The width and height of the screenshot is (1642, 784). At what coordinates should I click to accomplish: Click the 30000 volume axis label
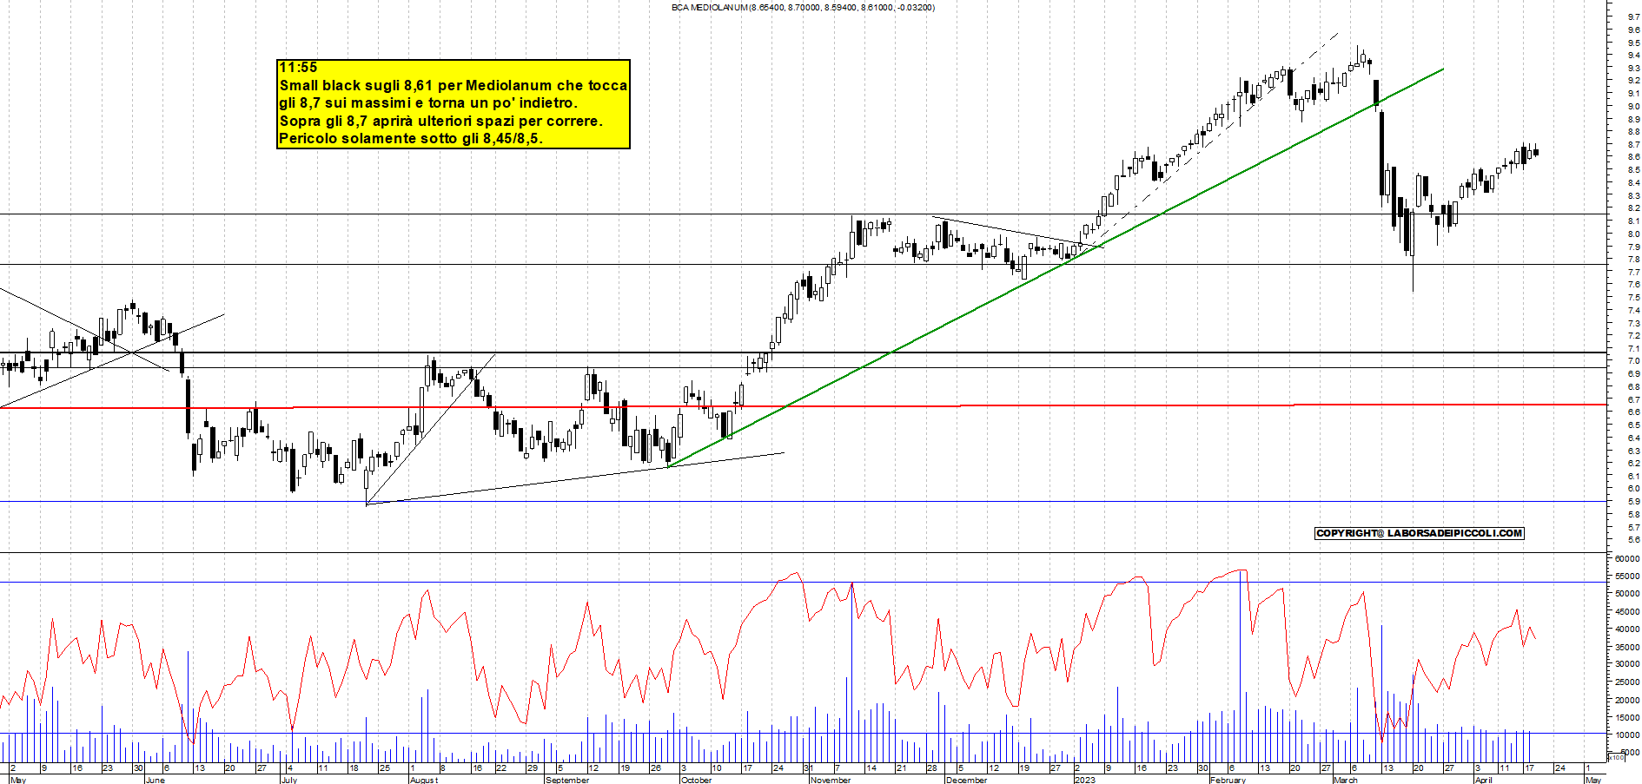point(1627,663)
